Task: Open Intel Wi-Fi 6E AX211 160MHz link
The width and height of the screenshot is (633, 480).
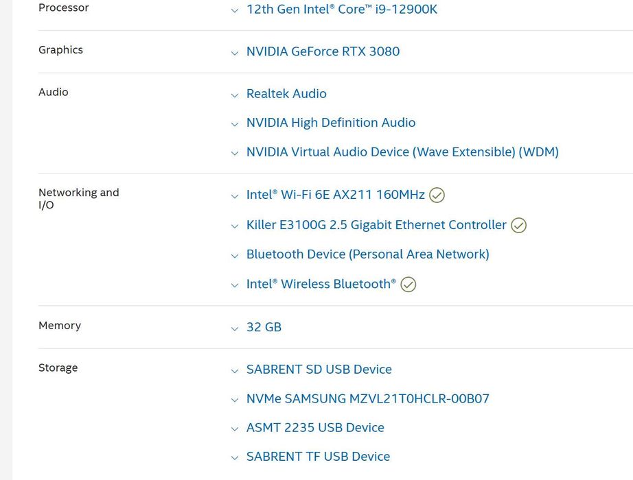Action: tap(336, 195)
